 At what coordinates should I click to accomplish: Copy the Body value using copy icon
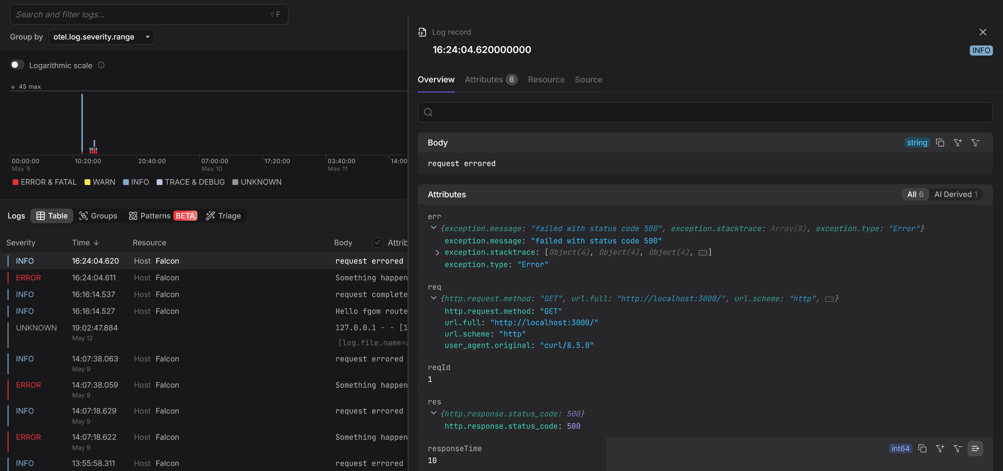click(940, 143)
